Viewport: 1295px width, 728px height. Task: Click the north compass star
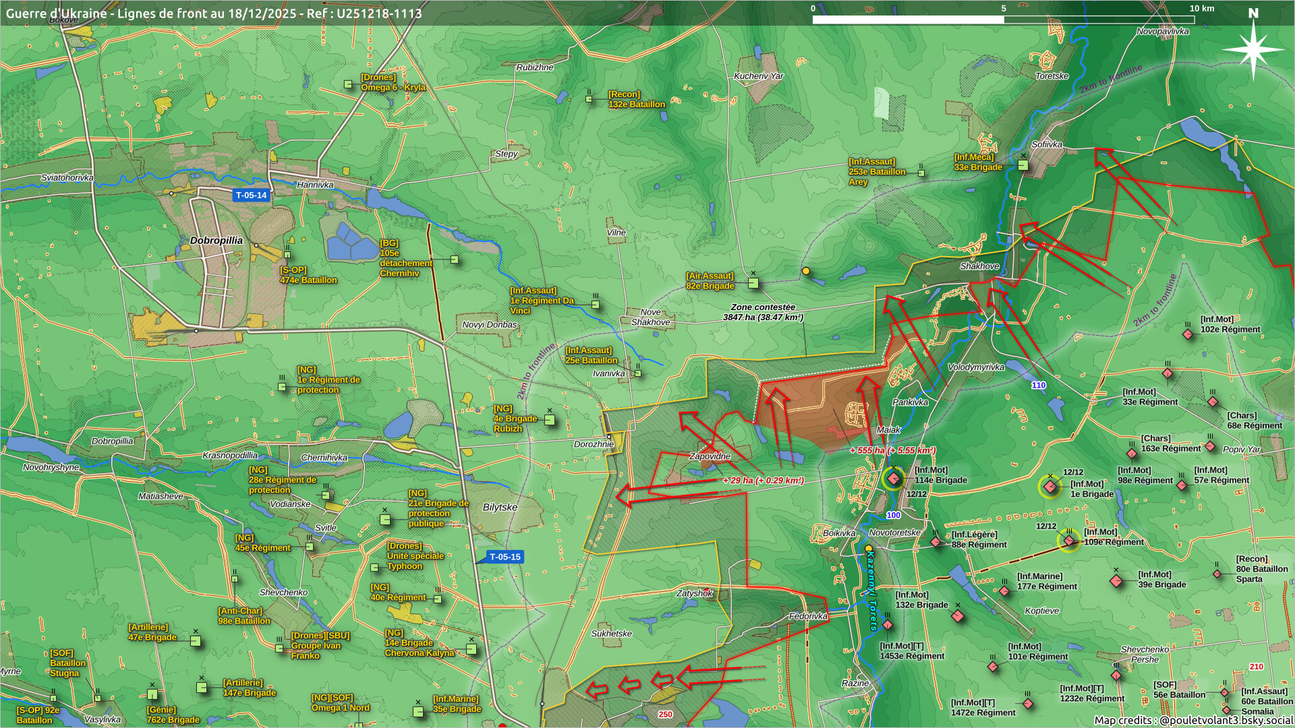(x=1253, y=50)
